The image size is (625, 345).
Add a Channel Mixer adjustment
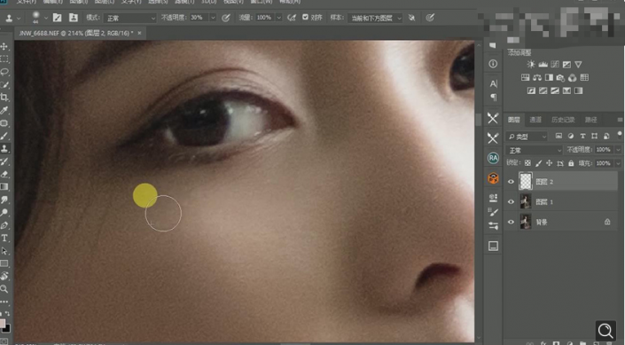pos(573,77)
